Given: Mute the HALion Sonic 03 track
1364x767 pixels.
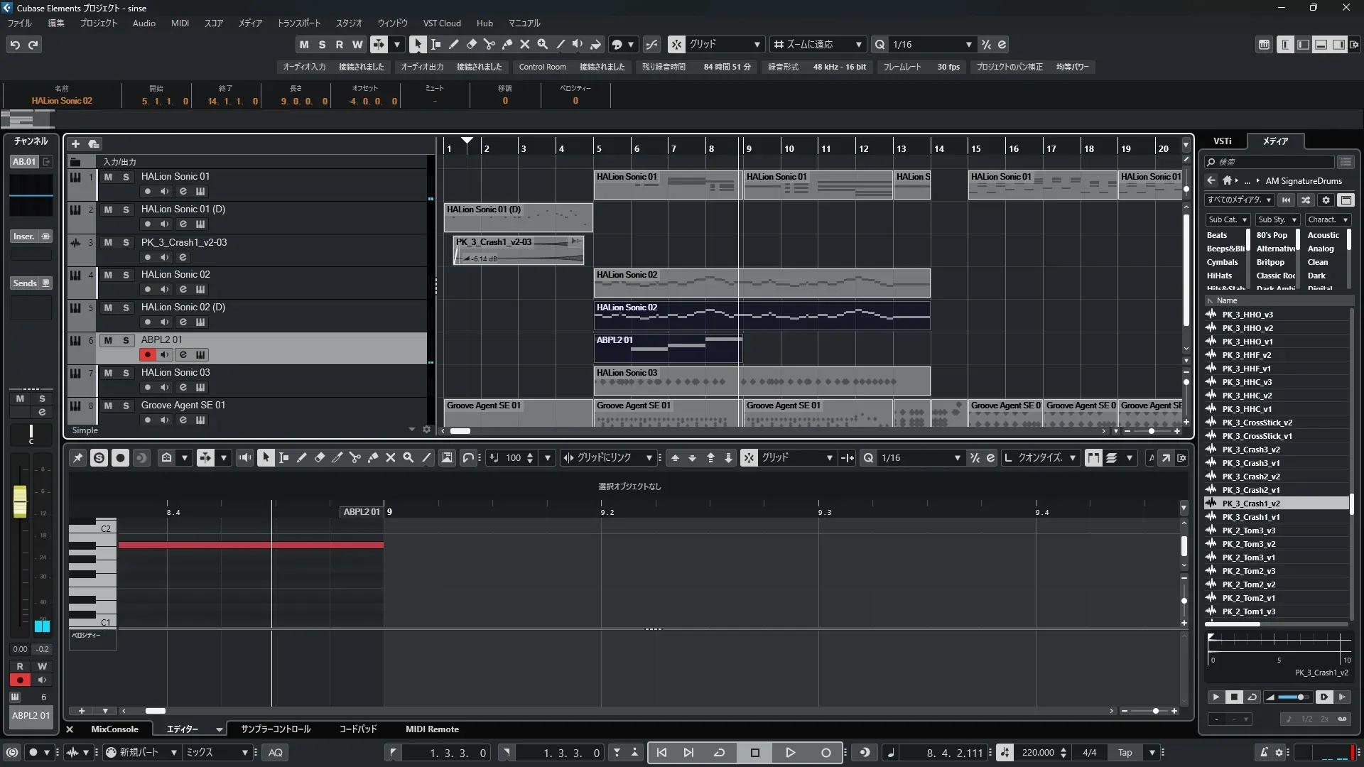Looking at the screenshot, I should pos(108,373).
